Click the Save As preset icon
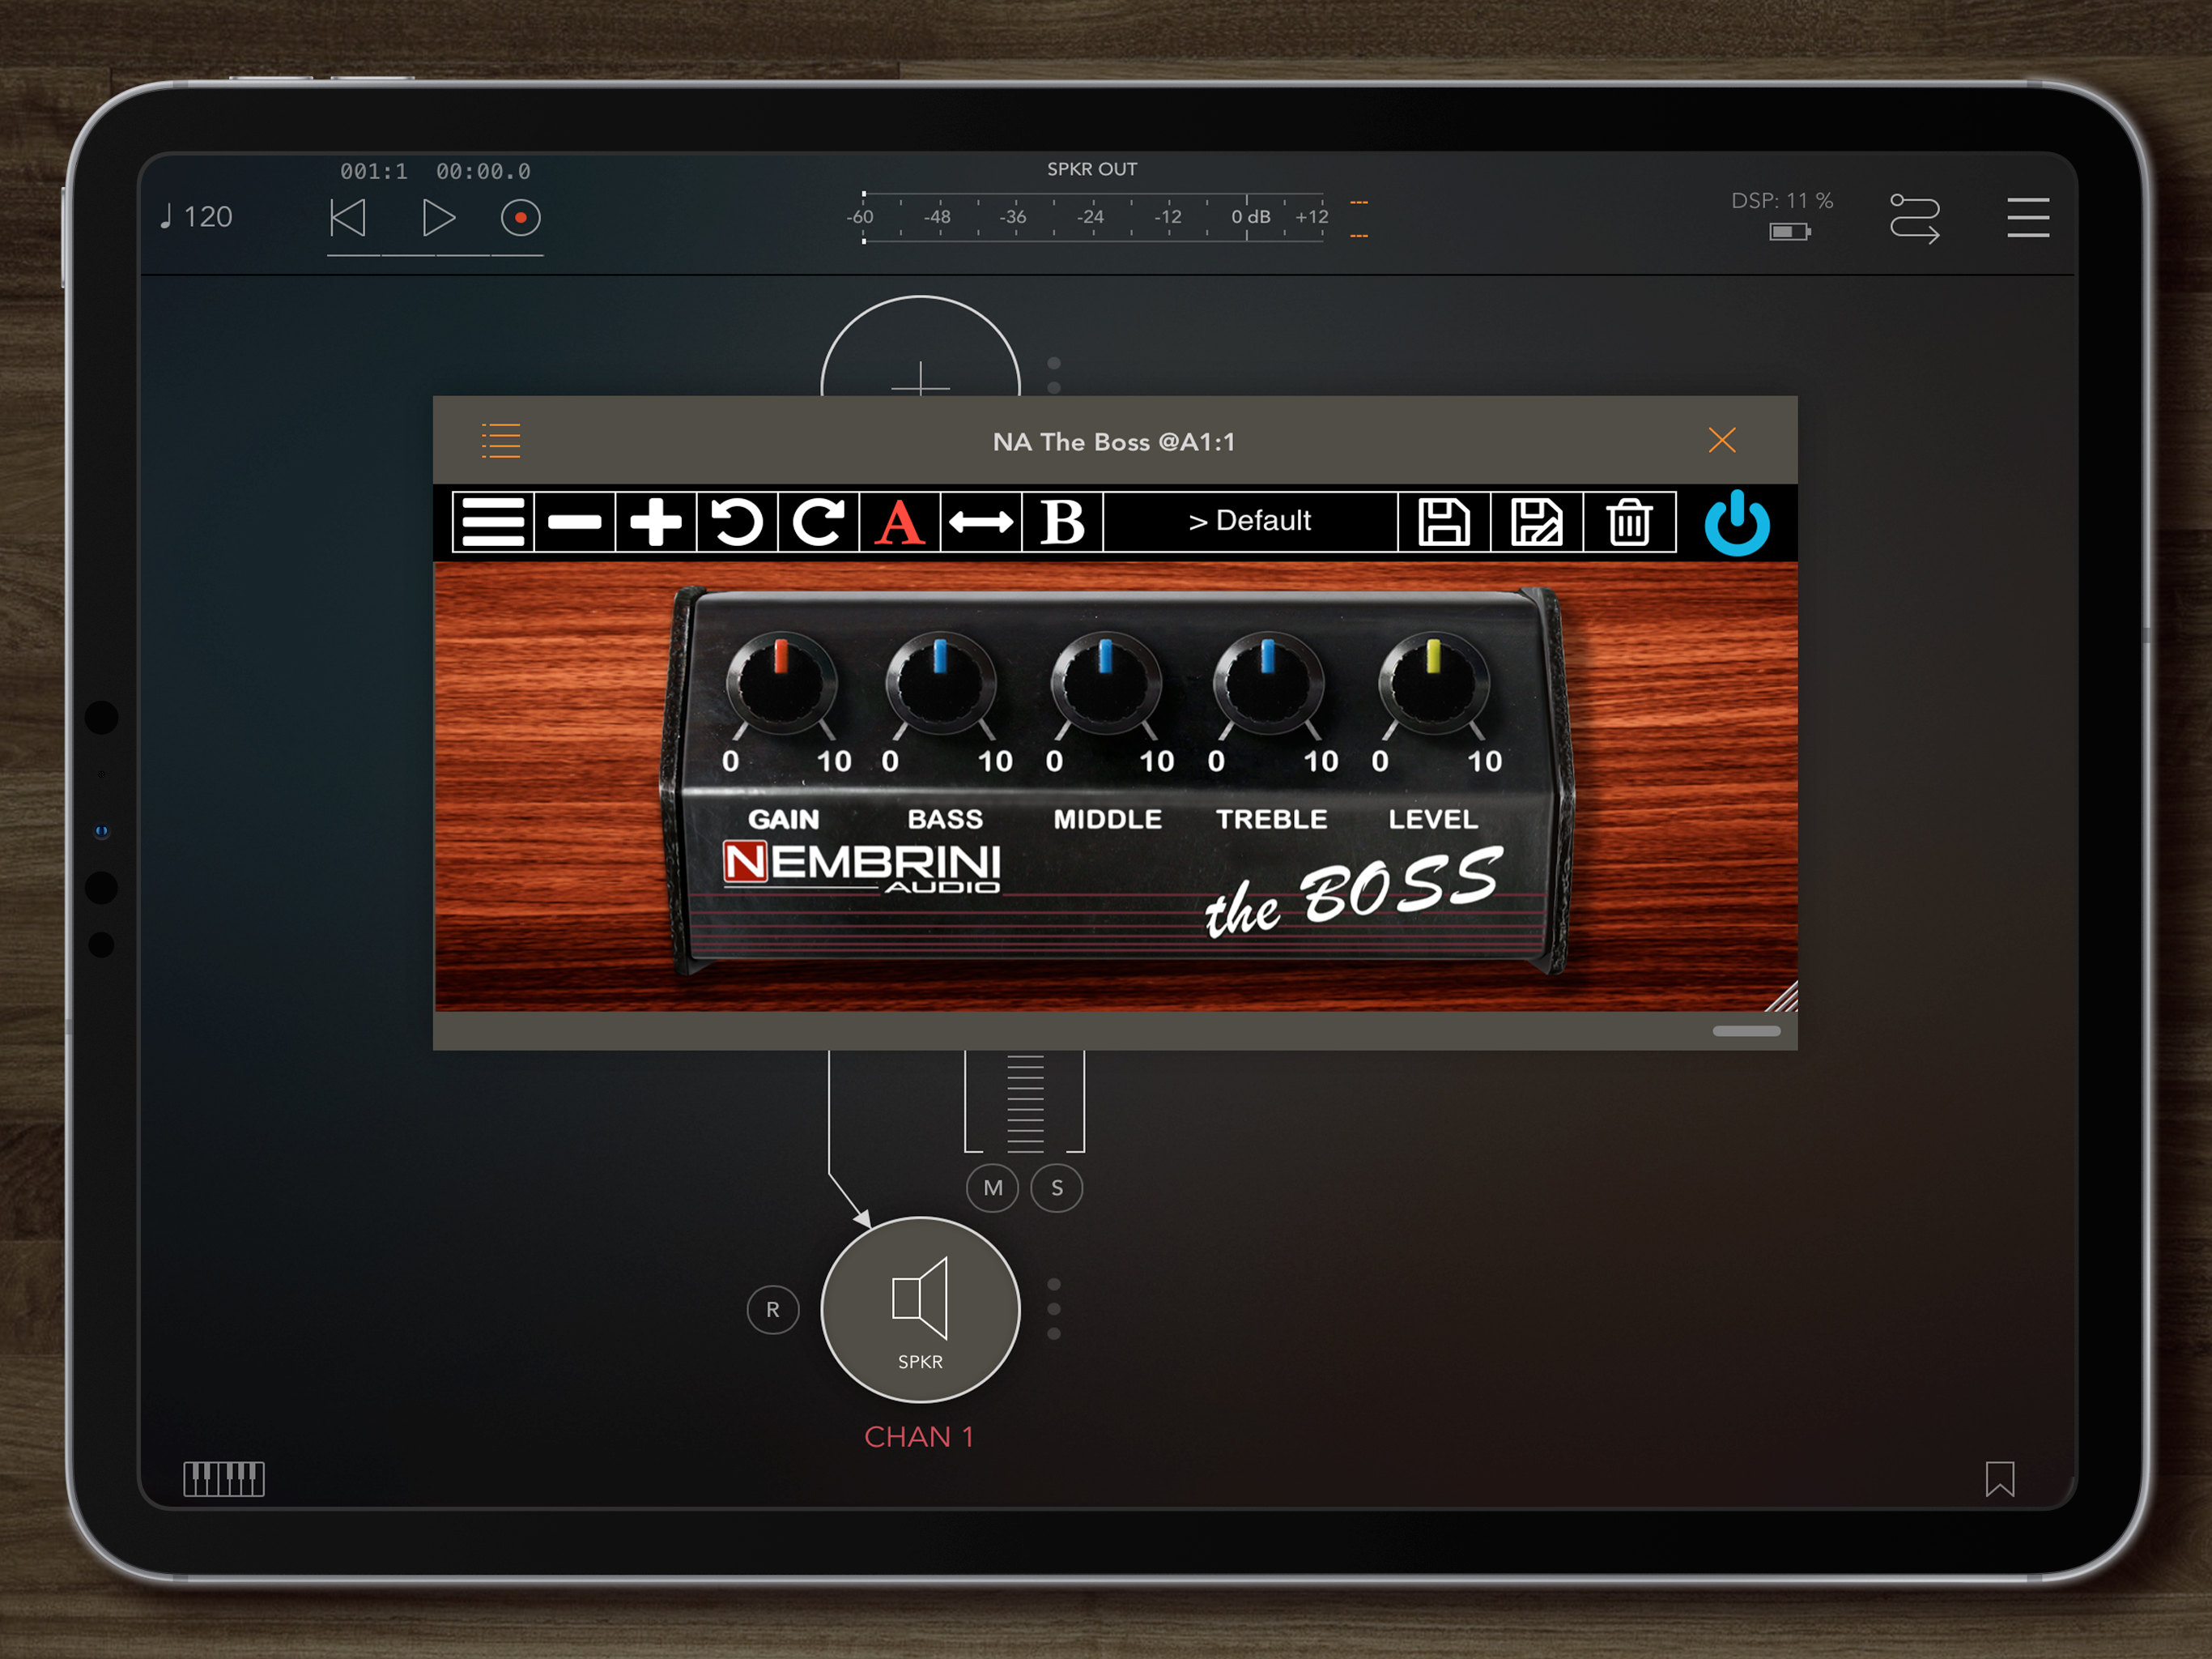The height and width of the screenshot is (1659, 2212). coord(1537,522)
